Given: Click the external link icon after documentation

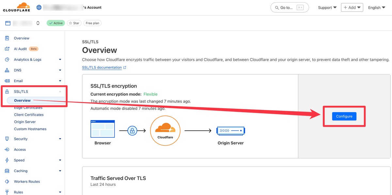Looking at the screenshot, I should pos(125,67).
